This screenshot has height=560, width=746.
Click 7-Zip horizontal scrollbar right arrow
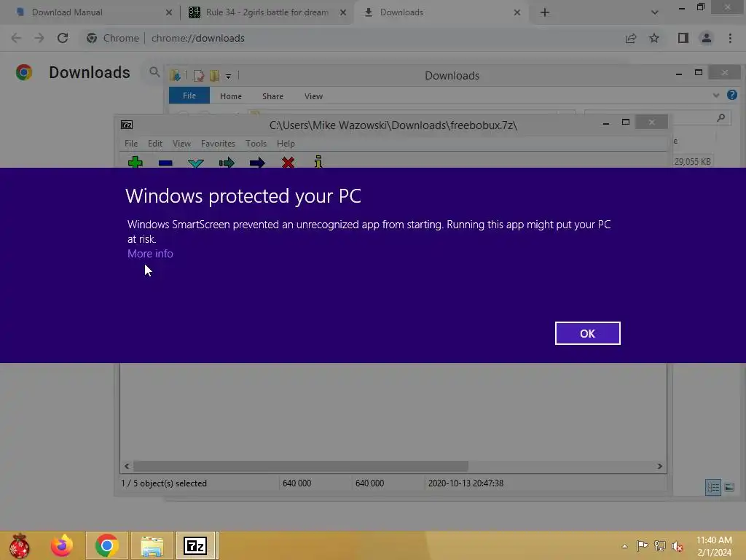pos(659,466)
